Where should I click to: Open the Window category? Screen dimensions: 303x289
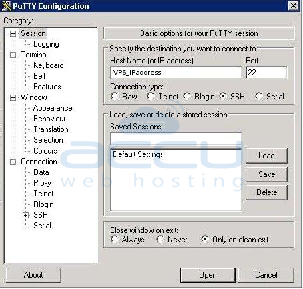[x=34, y=97]
